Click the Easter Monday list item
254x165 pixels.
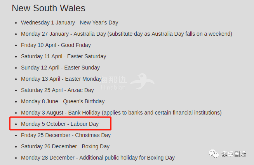[x=61, y=79]
